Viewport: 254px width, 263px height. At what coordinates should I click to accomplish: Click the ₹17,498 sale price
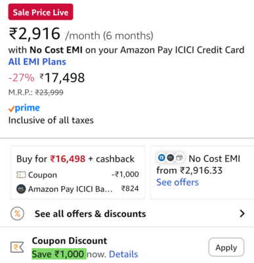coord(62,78)
